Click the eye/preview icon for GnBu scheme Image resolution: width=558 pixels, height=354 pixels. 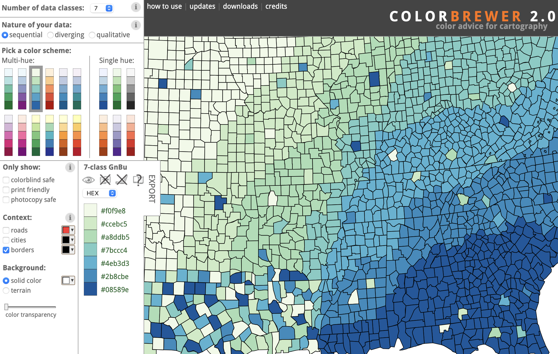click(x=89, y=179)
